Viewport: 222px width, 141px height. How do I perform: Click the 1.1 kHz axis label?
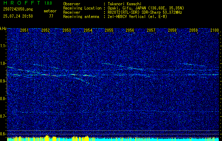point(3,46)
